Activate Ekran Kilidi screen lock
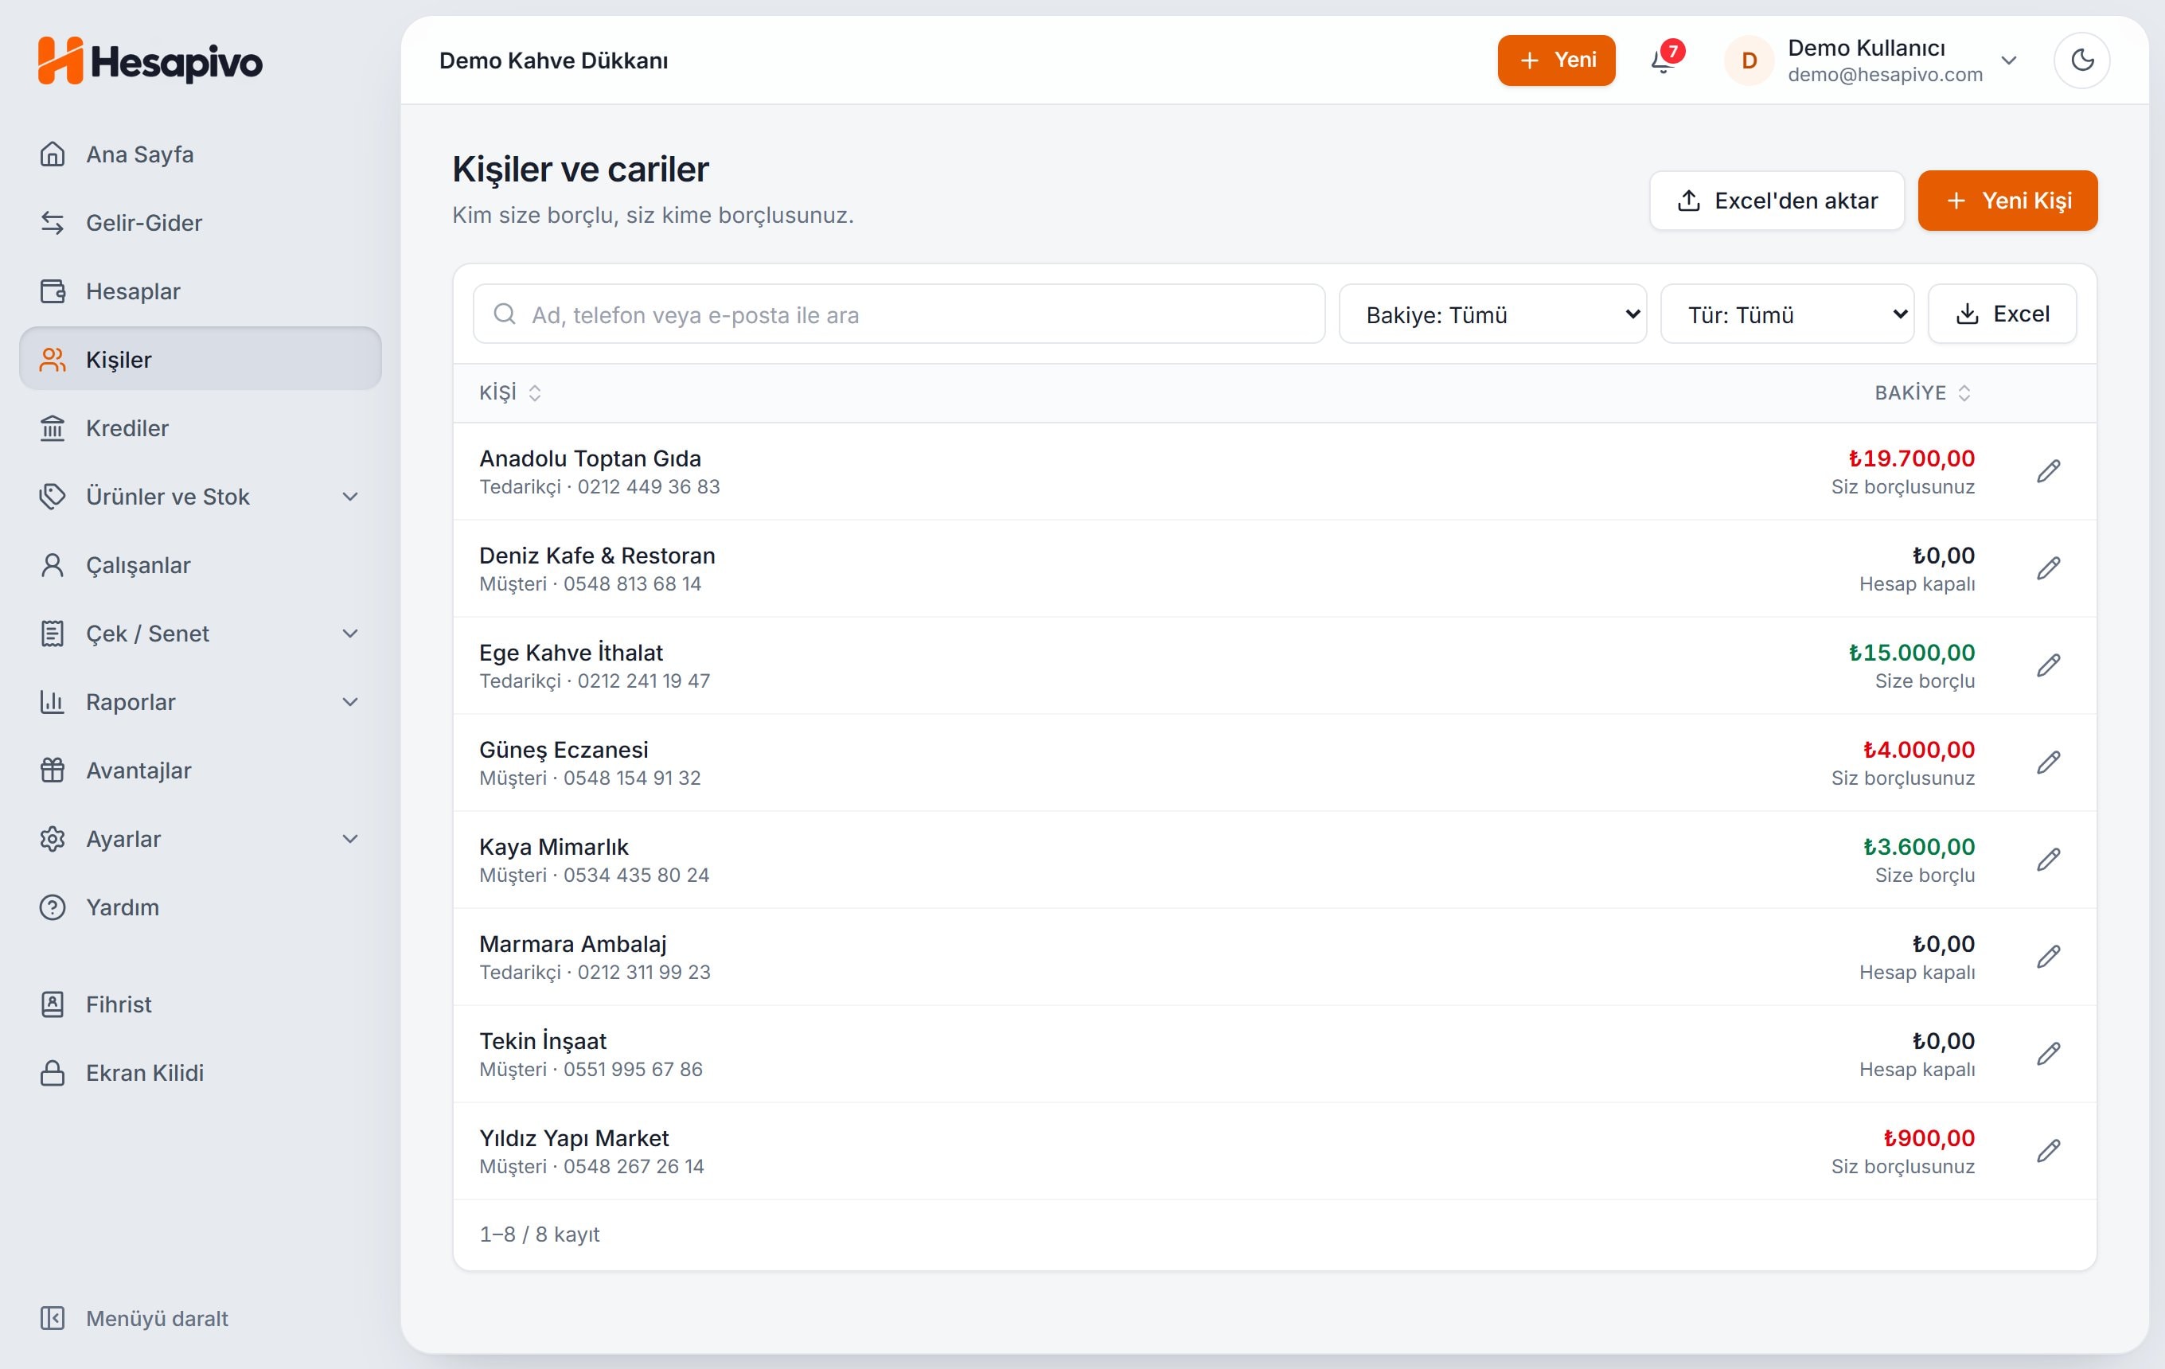The width and height of the screenshot is (2165, 1369). [201, 1072]
